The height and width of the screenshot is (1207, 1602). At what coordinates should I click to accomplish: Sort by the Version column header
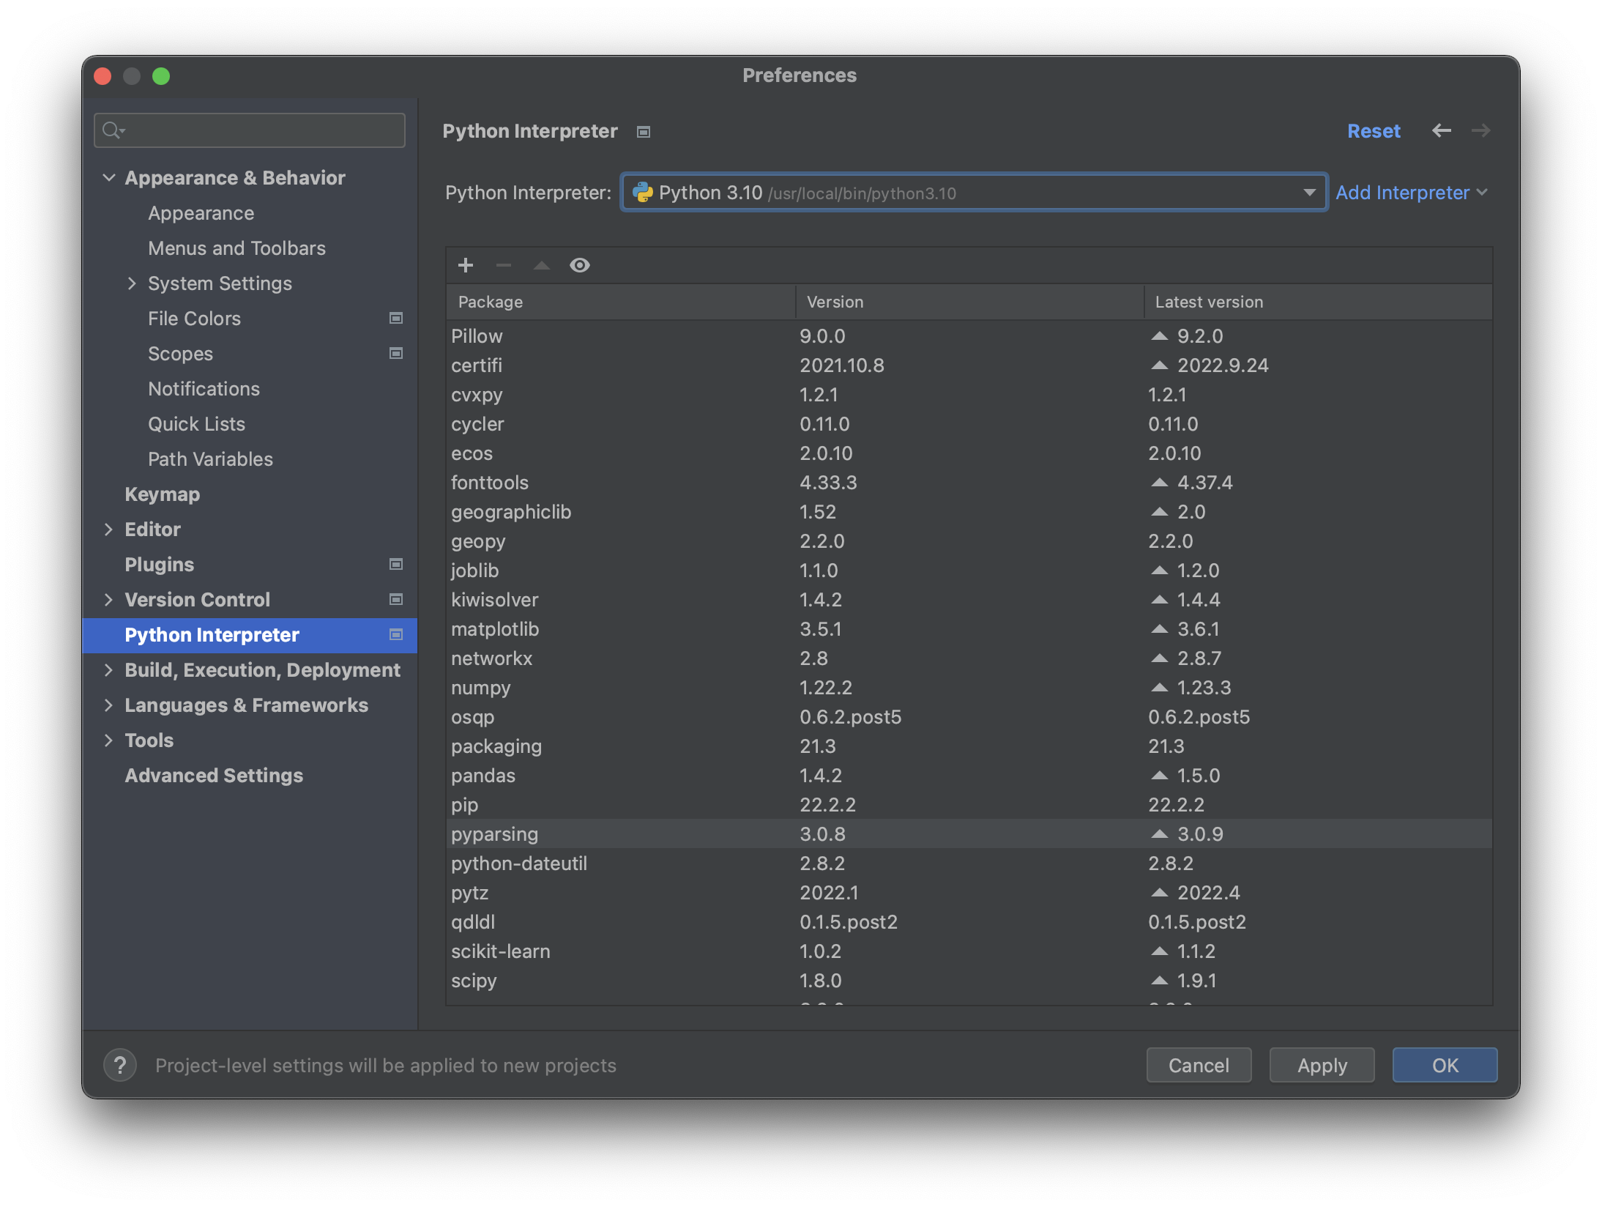point(969,302)
